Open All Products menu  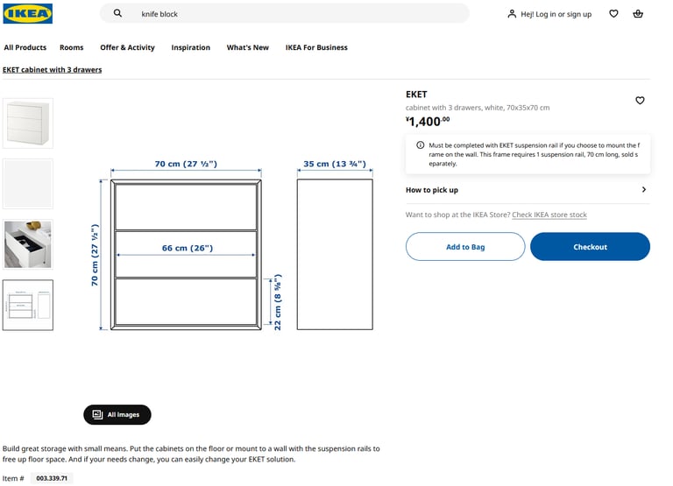[25, 47]
